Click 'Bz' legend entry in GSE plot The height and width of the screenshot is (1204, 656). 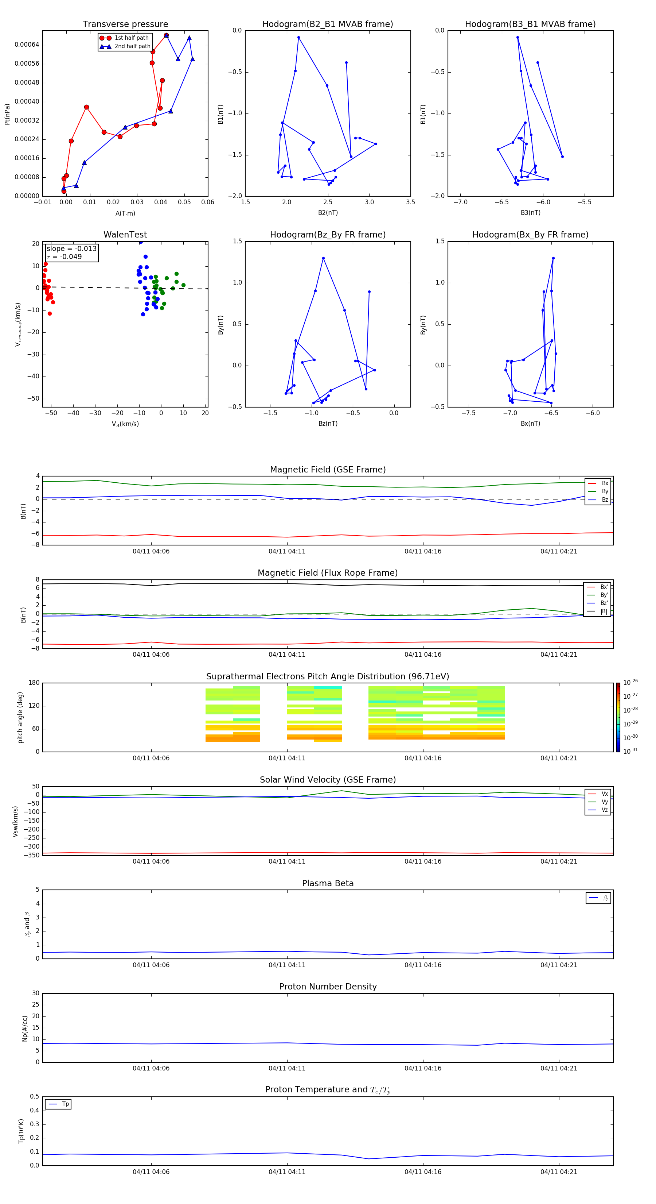598,499
